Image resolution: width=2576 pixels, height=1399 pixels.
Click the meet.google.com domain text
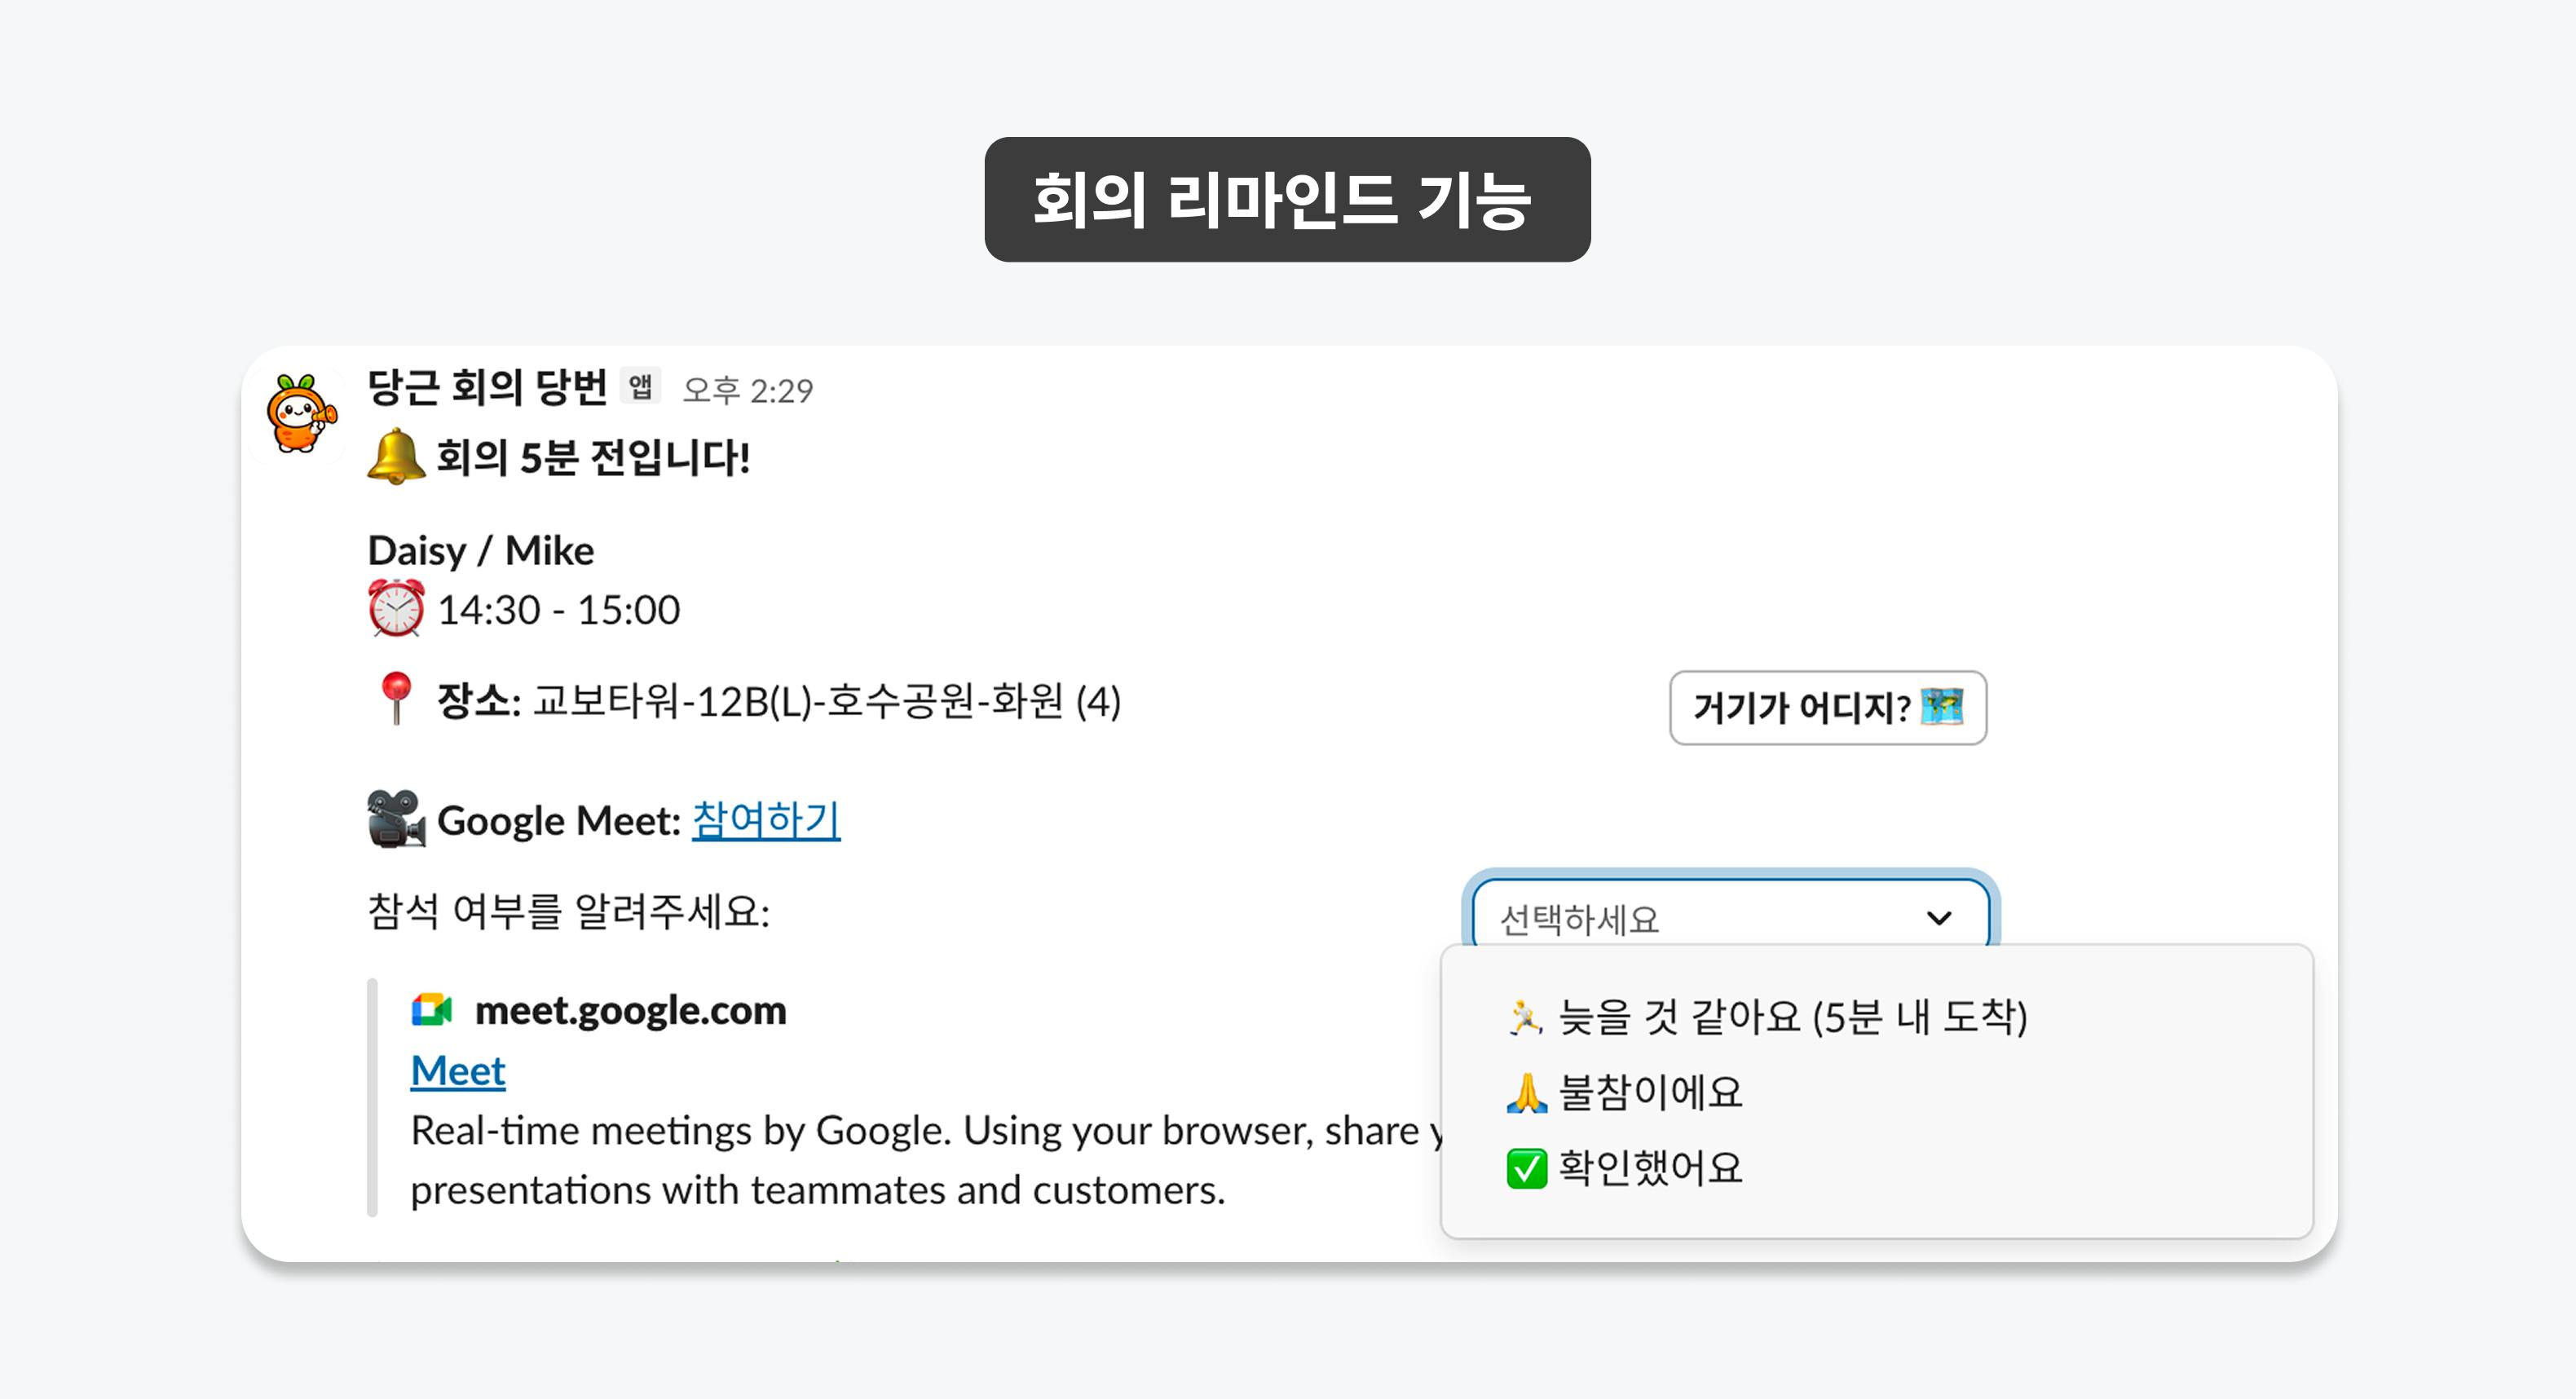tap(630, 1010)
